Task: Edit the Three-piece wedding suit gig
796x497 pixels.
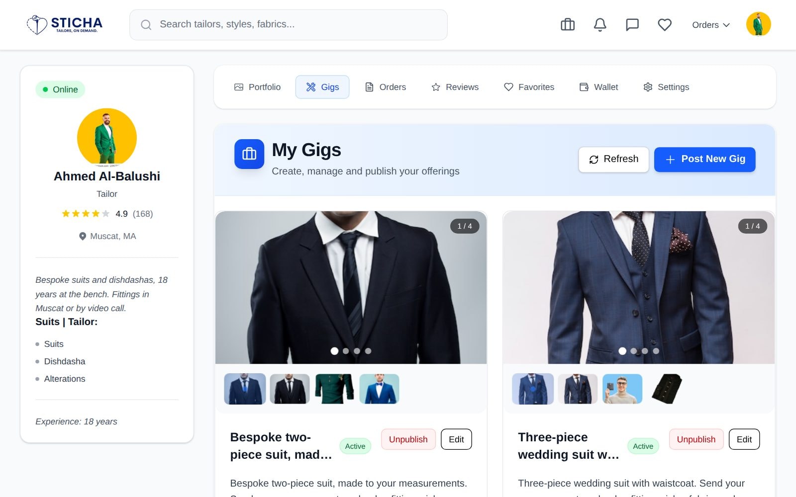Action: [x=744, y=439]
